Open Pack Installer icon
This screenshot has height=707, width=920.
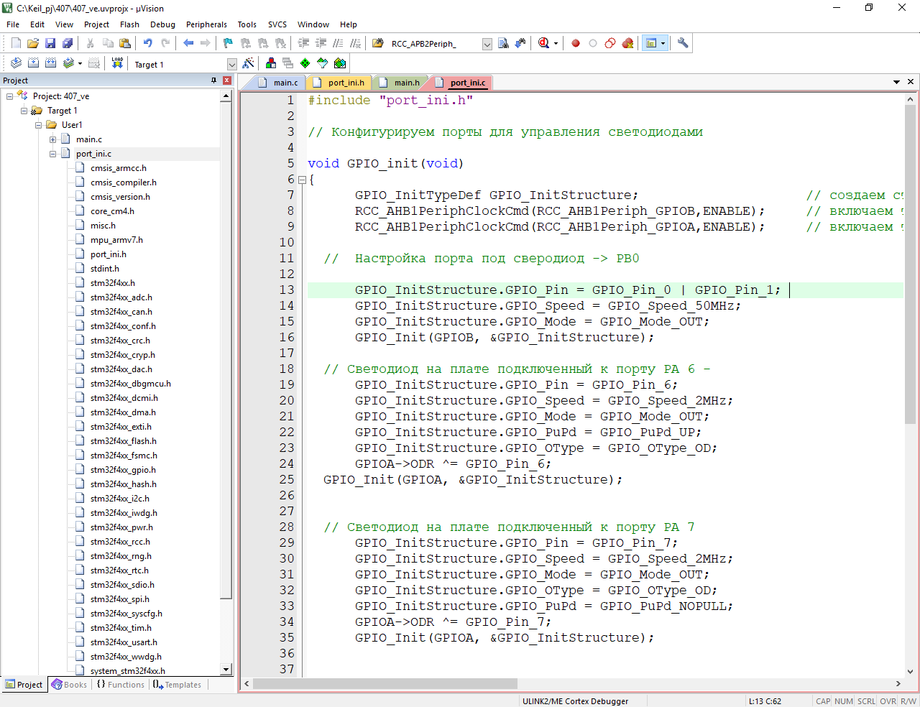click(x=340, y=63)
